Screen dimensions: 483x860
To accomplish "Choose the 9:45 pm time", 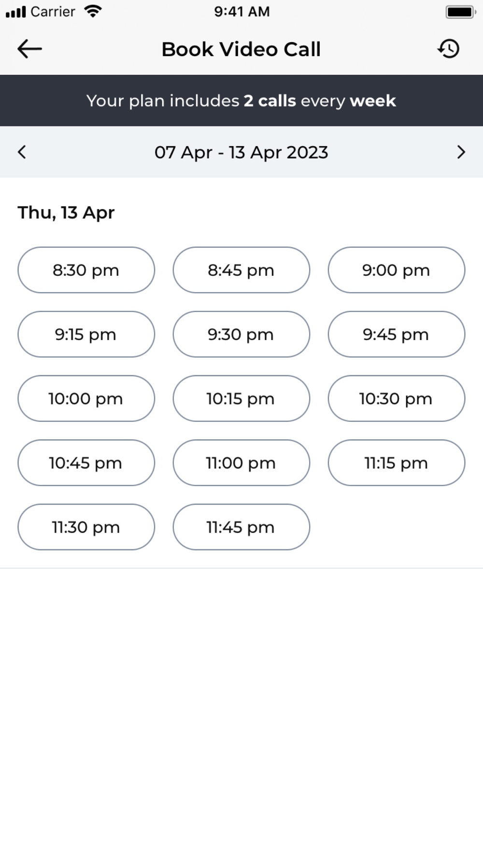I will pos(397,334).
